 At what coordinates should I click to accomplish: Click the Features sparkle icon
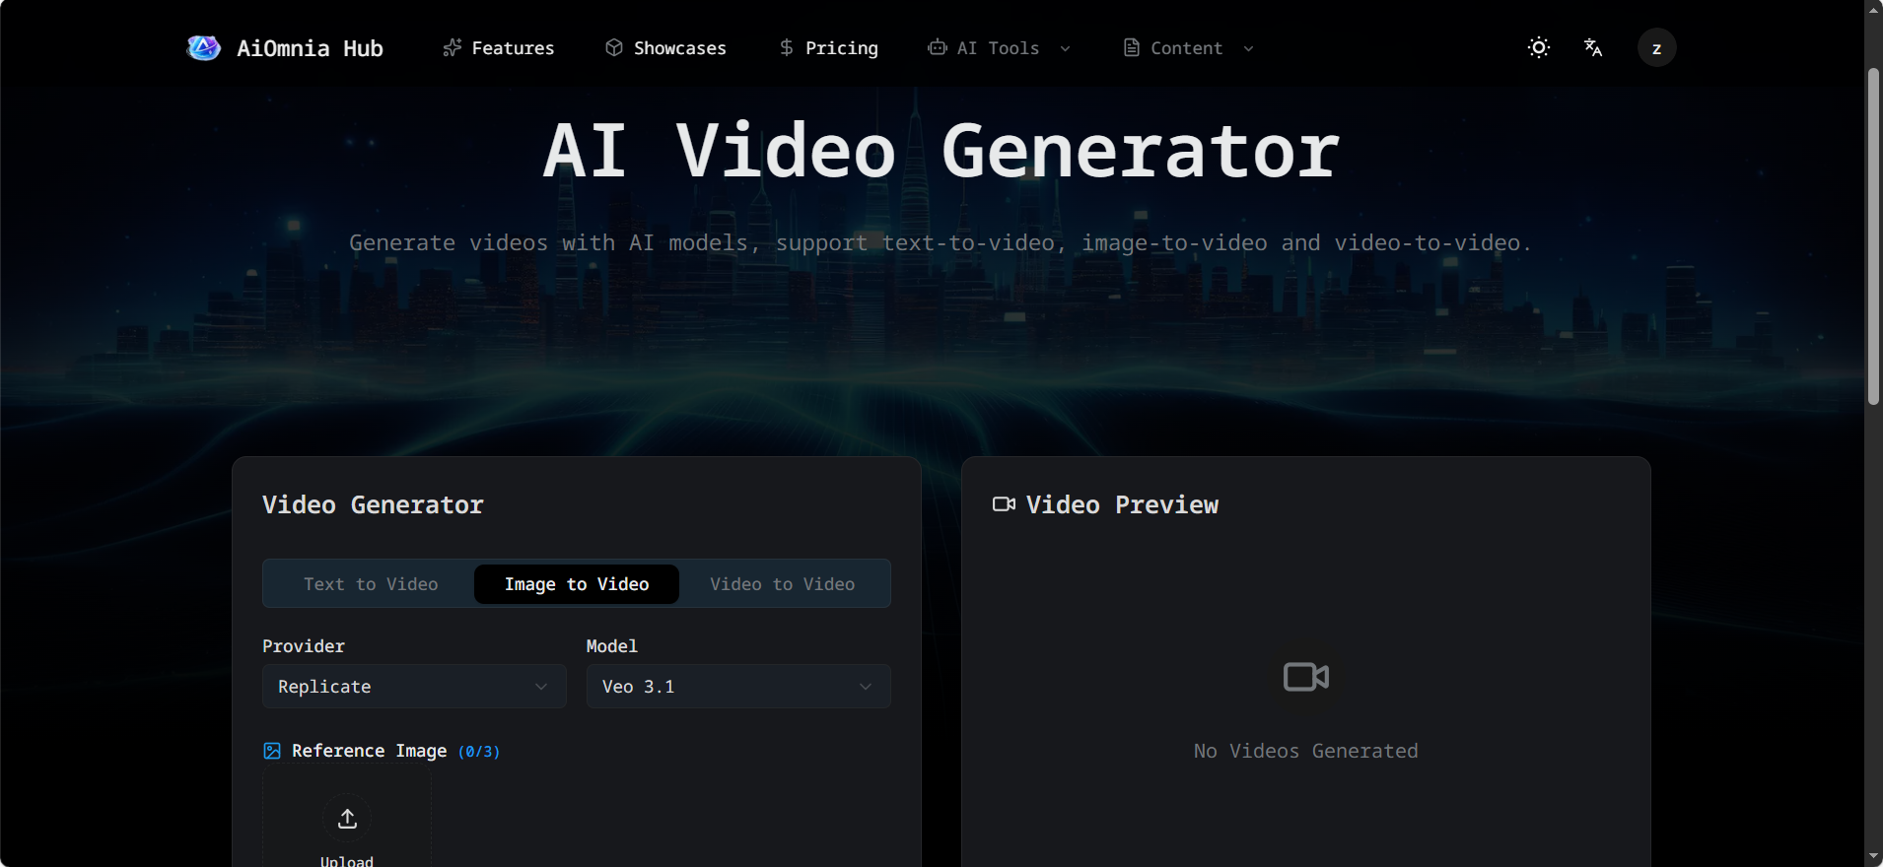(x=452, y=47)
